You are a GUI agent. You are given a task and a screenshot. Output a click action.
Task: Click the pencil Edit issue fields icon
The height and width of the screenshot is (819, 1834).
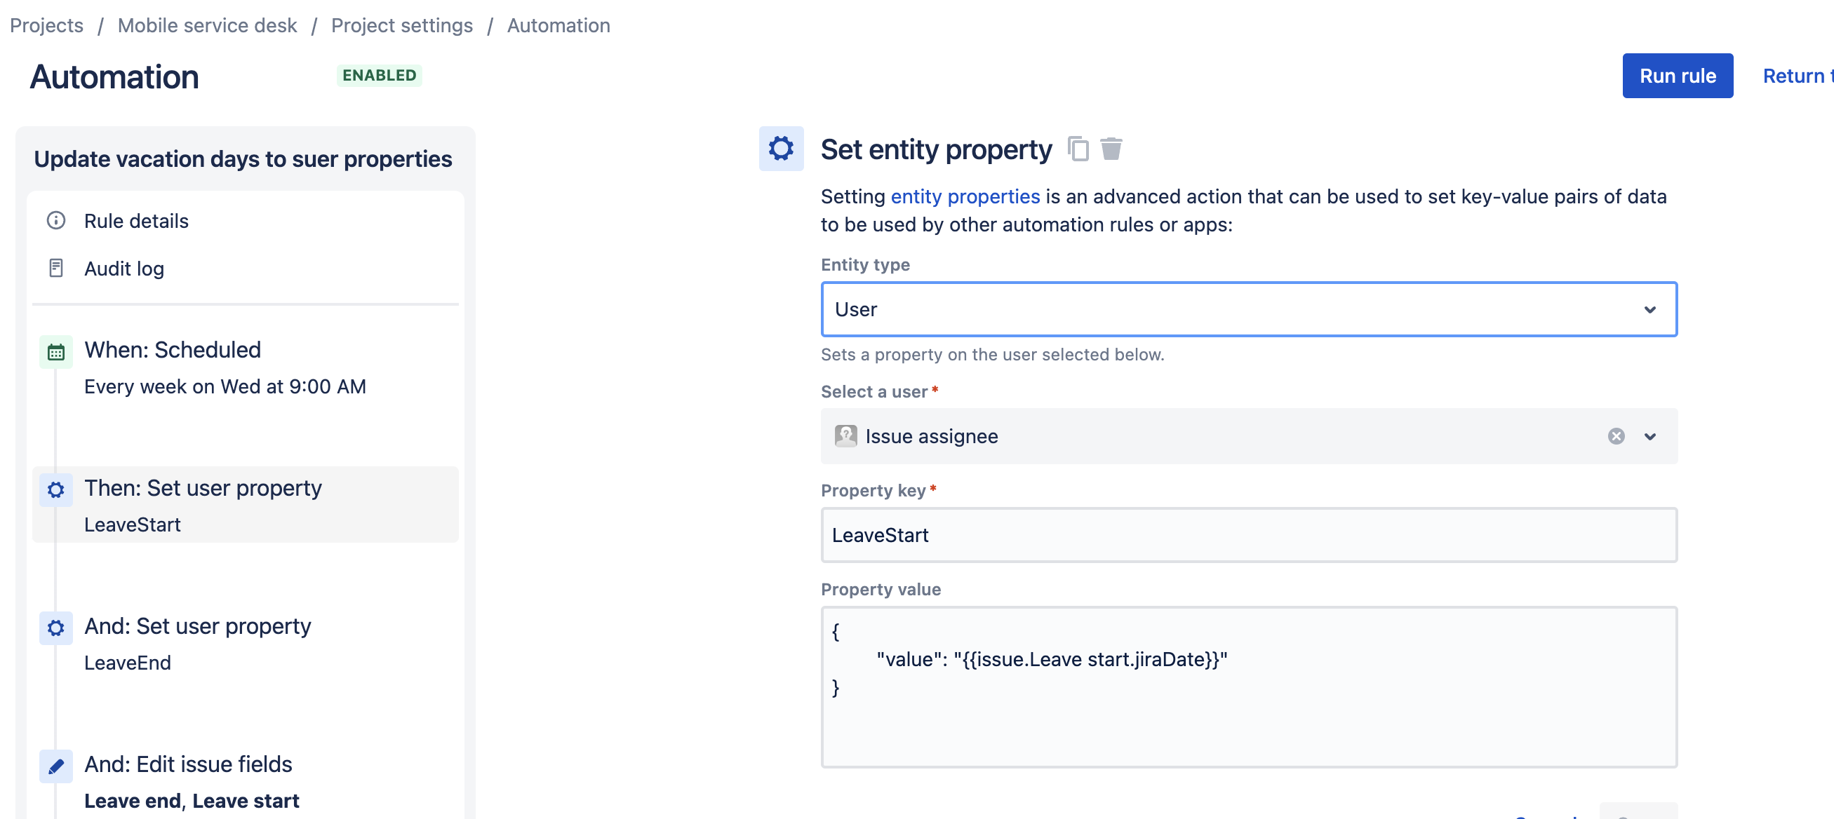55,766
